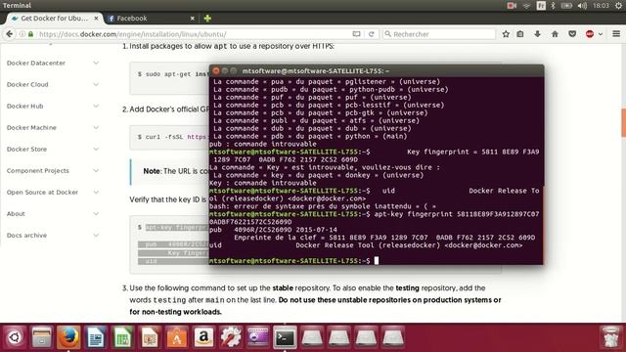Click terminal line 'pub 4096R/2C52609D 2015-07-14'
This screenshot has height=352, width=626.
(273, 230)
